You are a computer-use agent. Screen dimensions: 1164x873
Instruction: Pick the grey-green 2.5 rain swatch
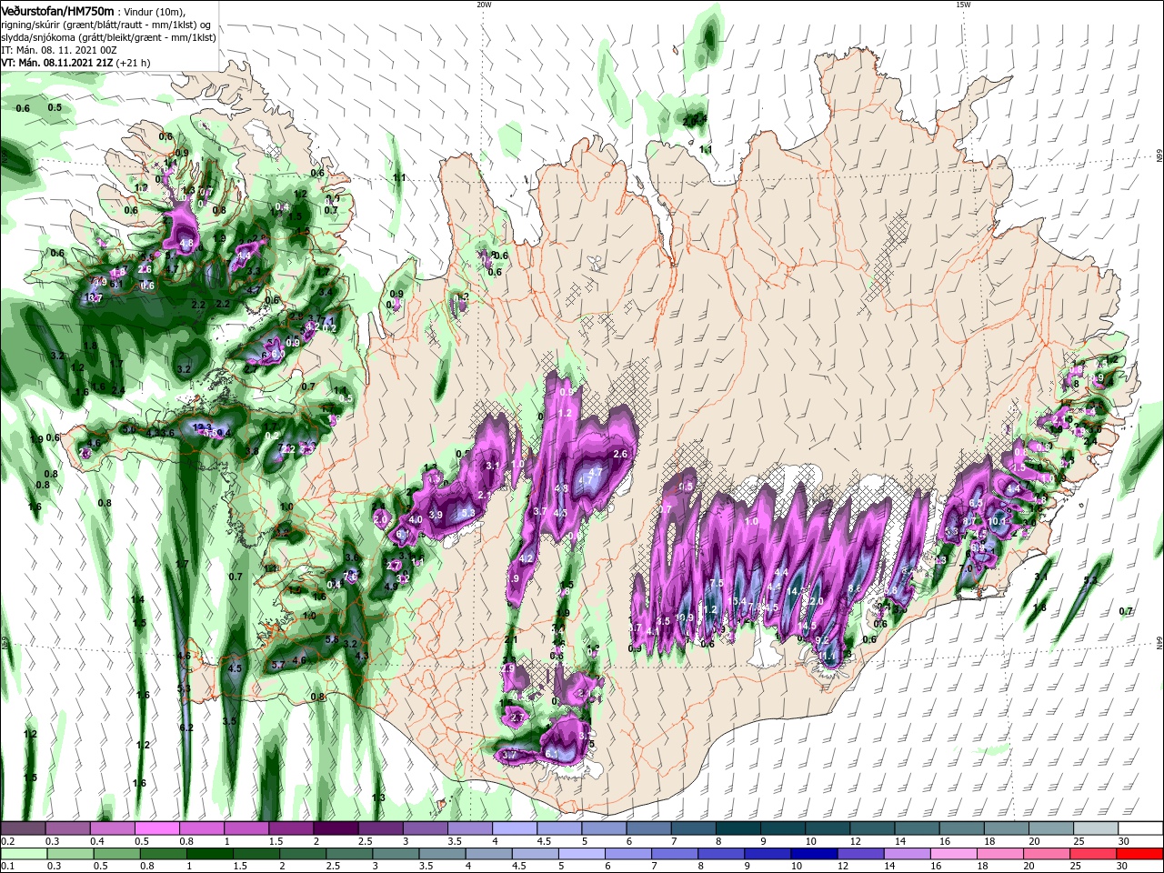click(x=351, y=854)
